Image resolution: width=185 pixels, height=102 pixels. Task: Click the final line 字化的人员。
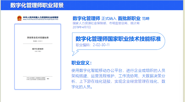pyautogui.click(x=82, y=87)
